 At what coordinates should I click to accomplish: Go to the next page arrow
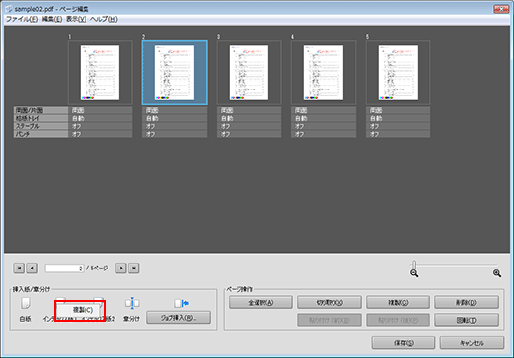121,268
